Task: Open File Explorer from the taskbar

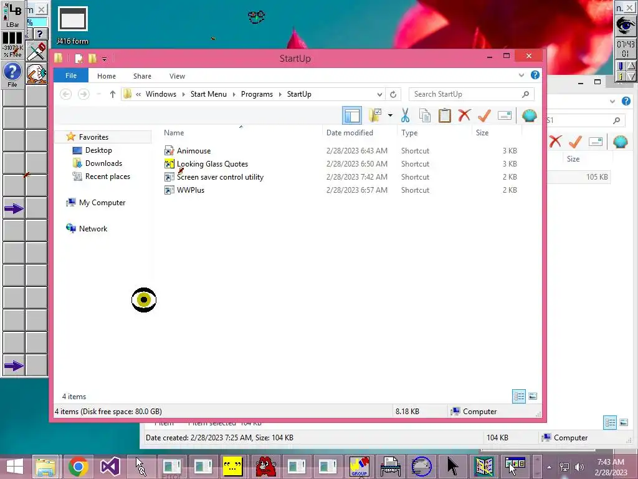Action: point(46,467)
